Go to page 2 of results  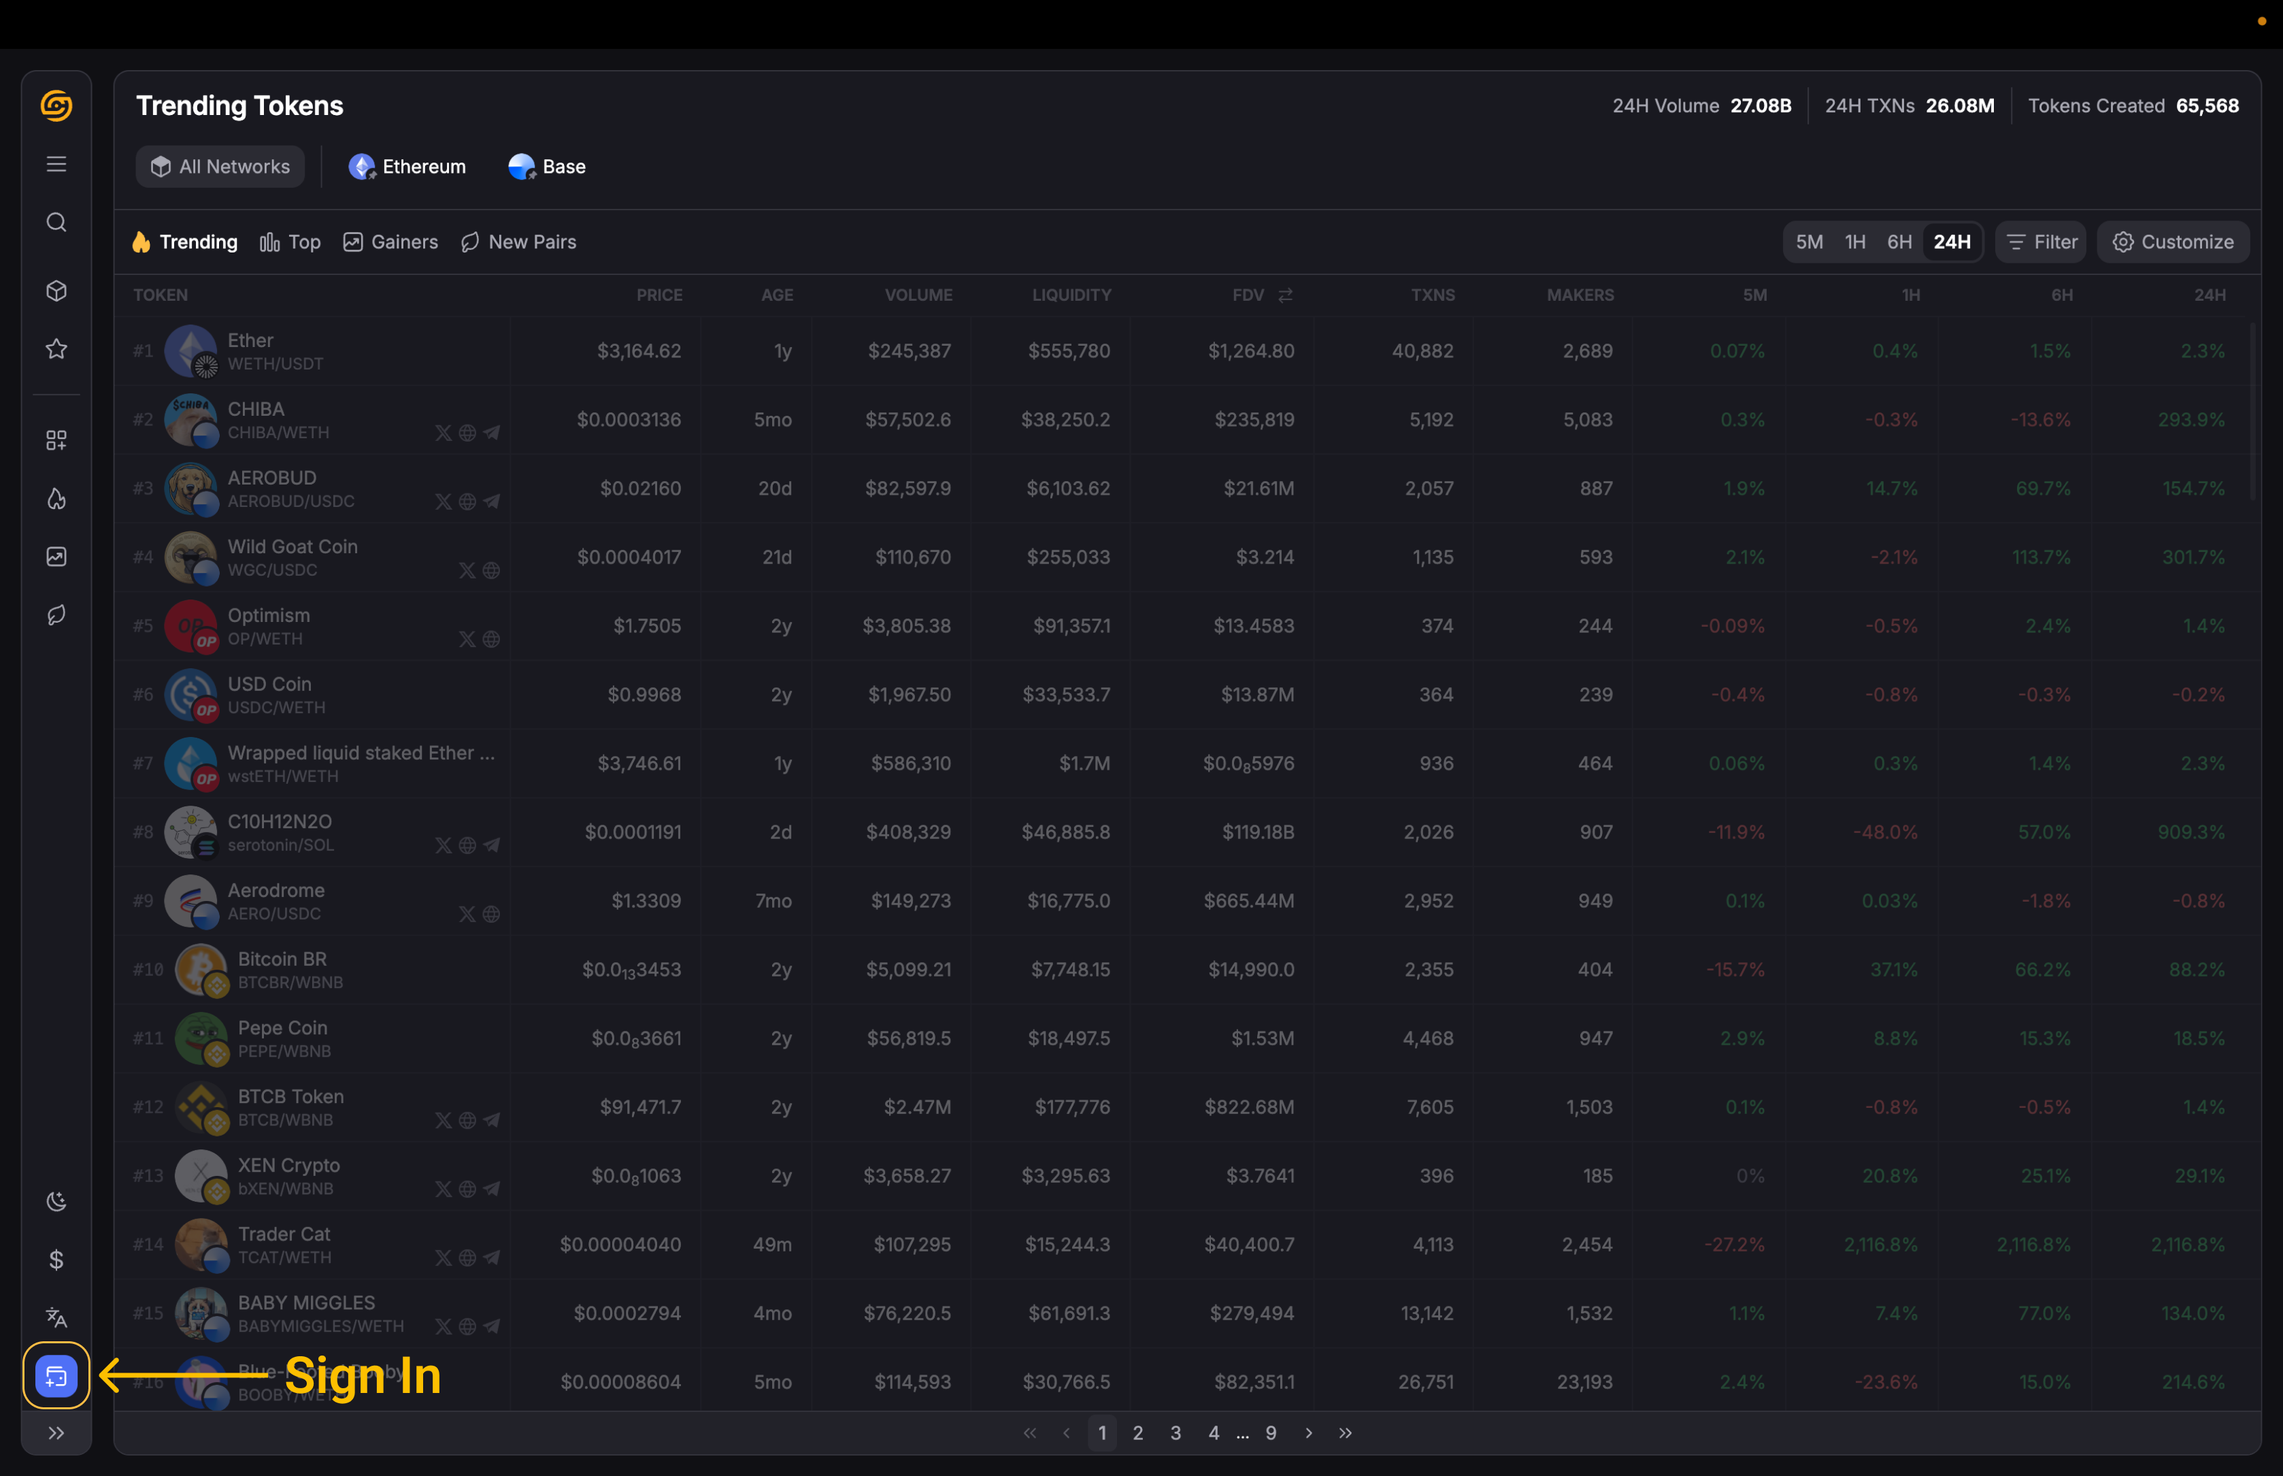click(1137, 1433)
